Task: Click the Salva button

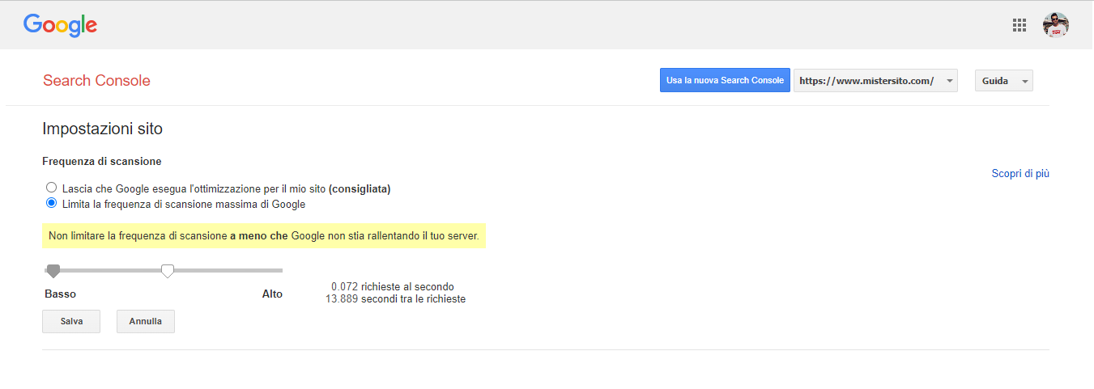Action: pyautogui.click(x=71, y=321)
